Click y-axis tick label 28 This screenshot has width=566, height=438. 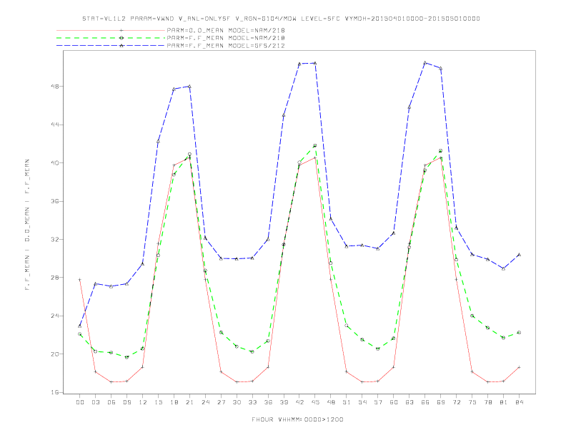coord(56,278)
